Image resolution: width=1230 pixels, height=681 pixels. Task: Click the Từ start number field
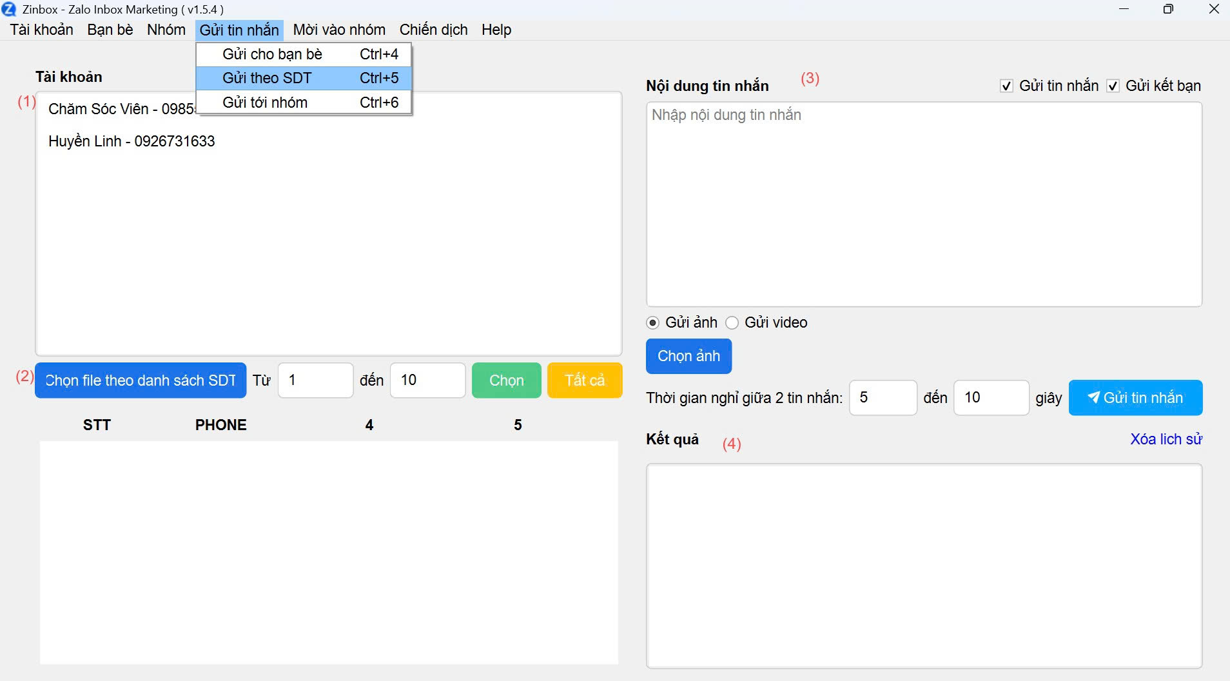point(315,380)
